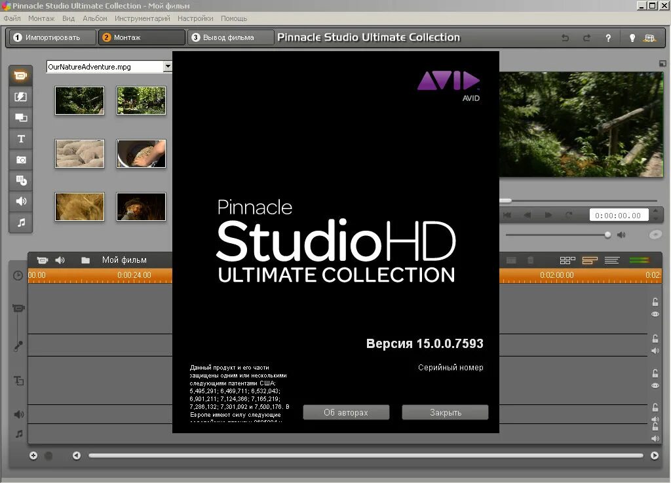Viewport: 671px width, 483px height.
Task: Open the Music album tab with the note icon
Action: (x=20, y=222)
